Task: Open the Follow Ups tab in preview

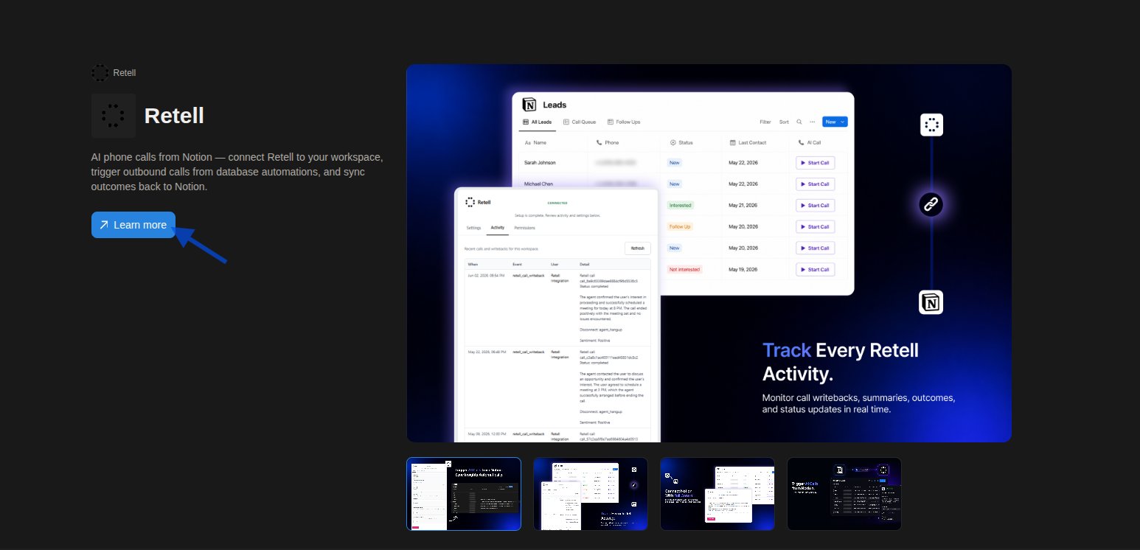Action: pyautogui.click(x=624, y=122)
